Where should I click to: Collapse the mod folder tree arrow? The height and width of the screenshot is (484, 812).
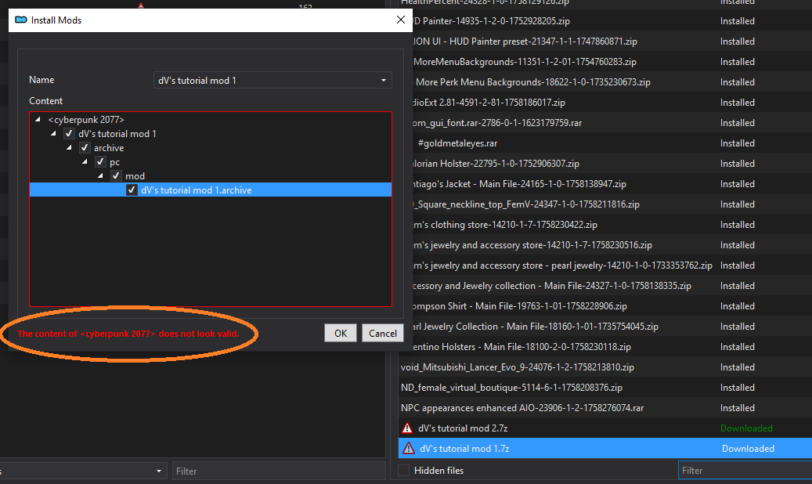point(101,176)
